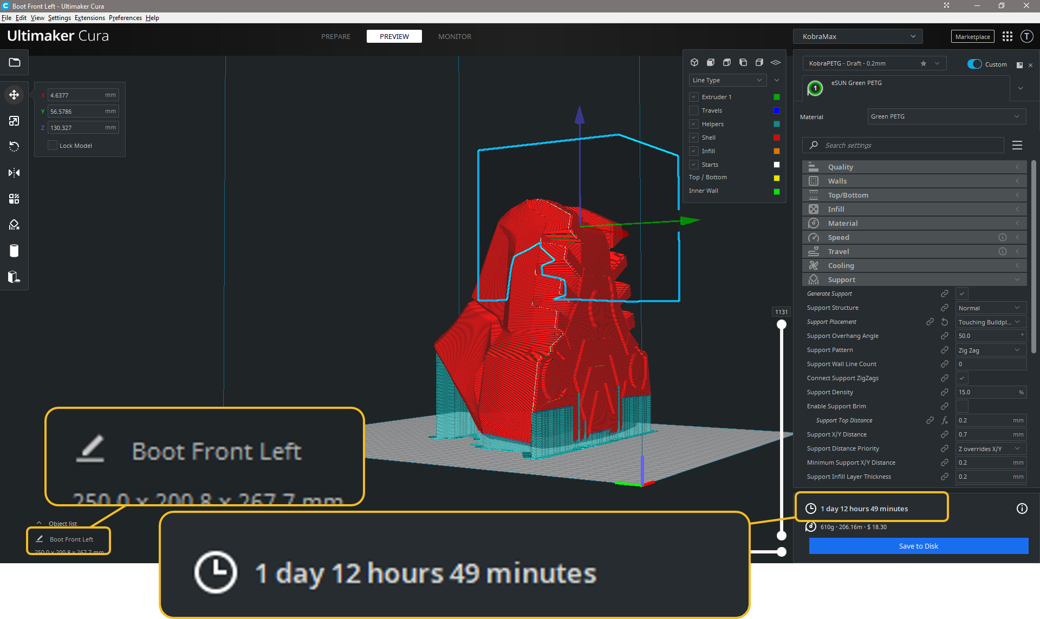
Task: Click the extruder 1 circle icon
Action: (815, 88)
